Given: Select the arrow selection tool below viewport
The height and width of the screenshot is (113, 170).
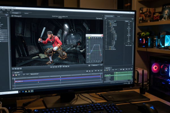Looking at the screenshot, I should (13, 69).
